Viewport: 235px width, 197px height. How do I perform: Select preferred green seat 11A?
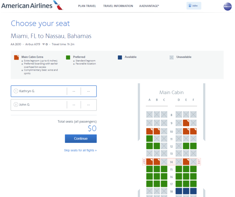pos(150,139)
